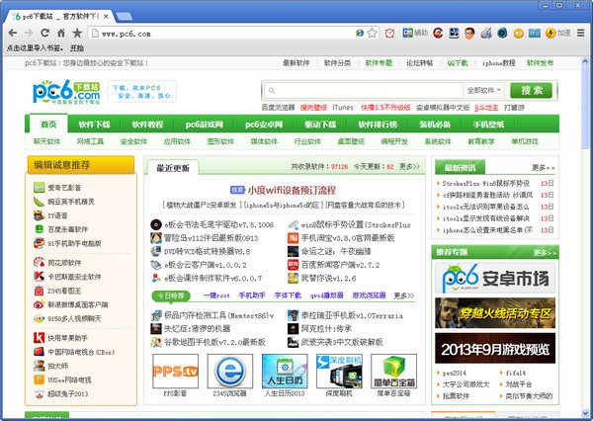
Task: Open the 人生日历2013 thumbnail
Action: [x=285, y=371]
